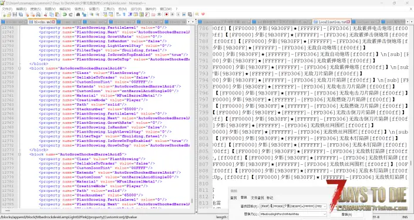Open the 替换为 history dropdown arrow

tap(325, 214)
